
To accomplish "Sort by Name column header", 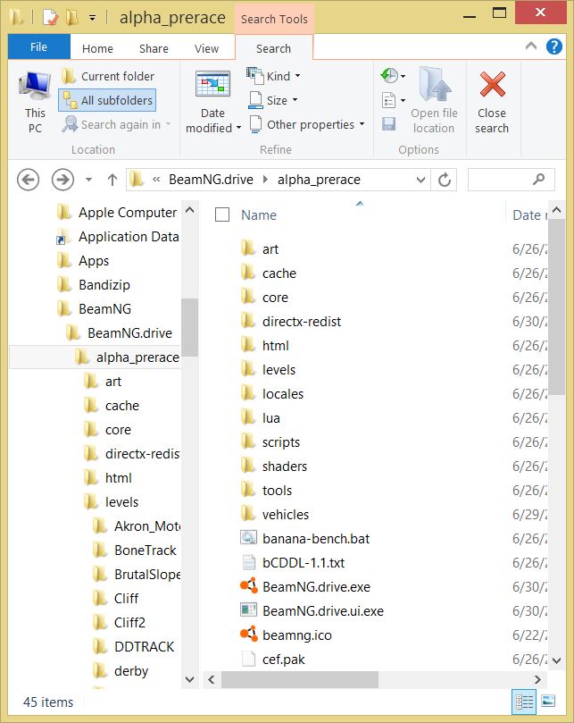I will 259,214.
